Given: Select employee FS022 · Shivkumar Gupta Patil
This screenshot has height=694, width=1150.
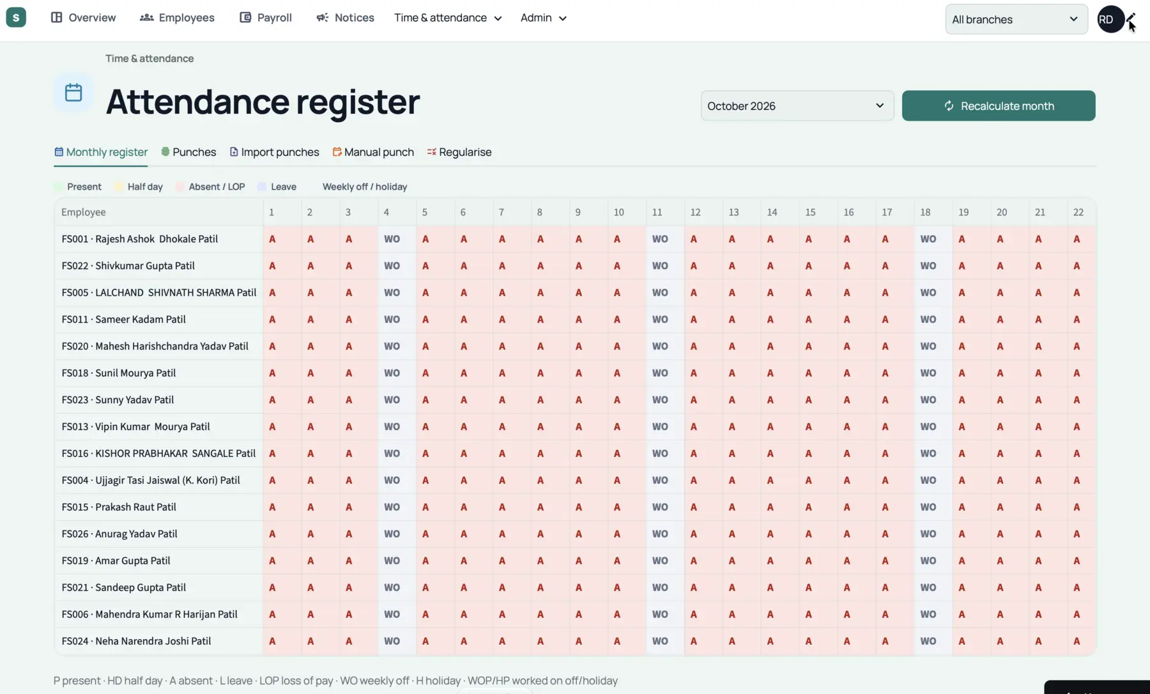Looking at the screenshot, I should [128, 266].
